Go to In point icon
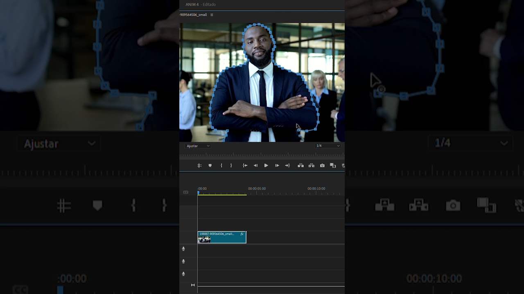524x294 pixels. (x=245, y=165)
